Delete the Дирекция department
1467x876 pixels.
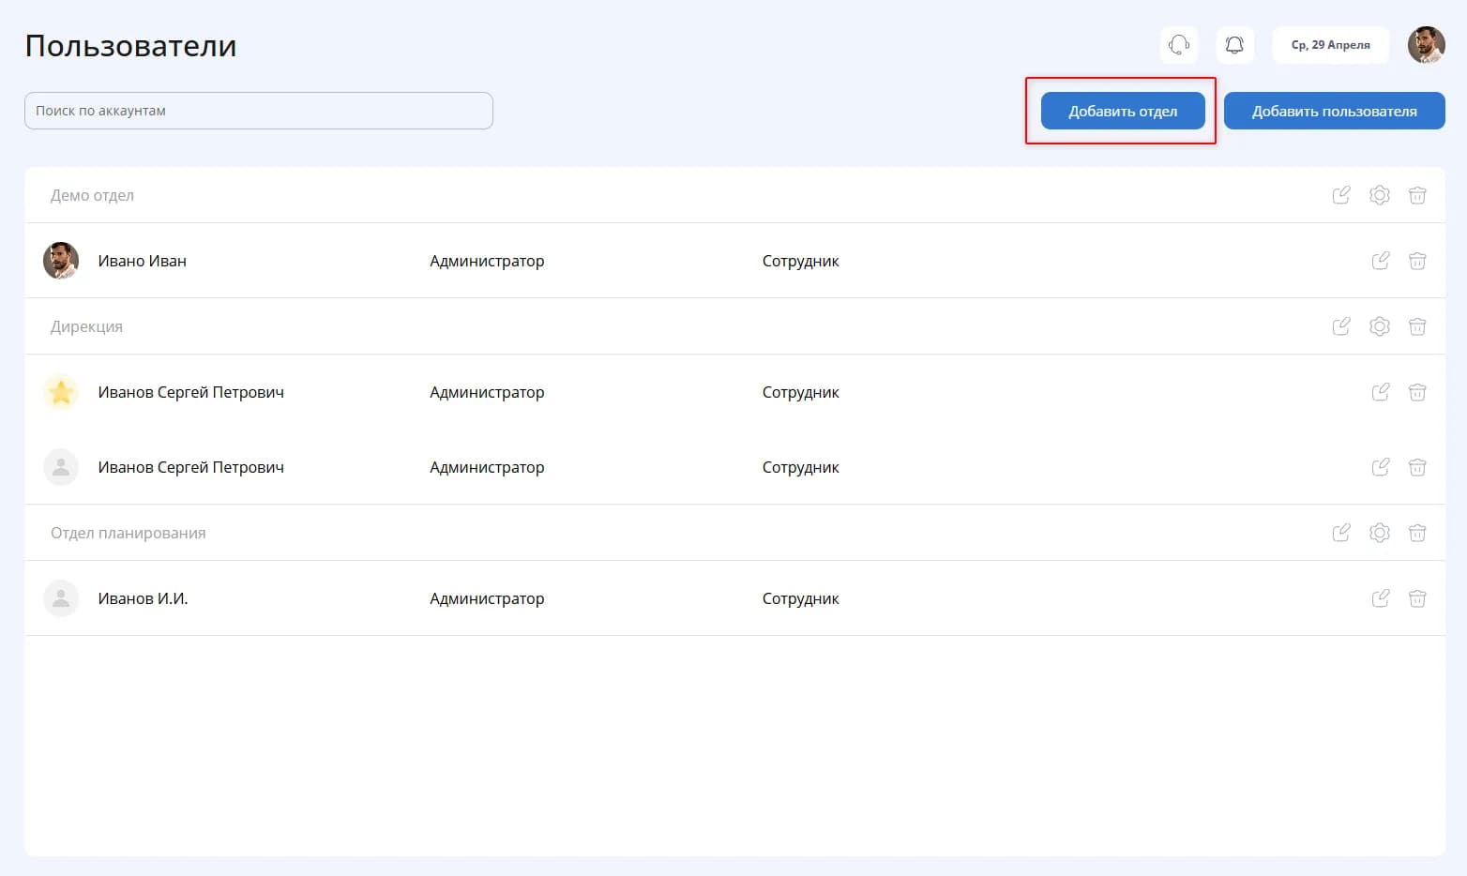tap(1417, 326)
